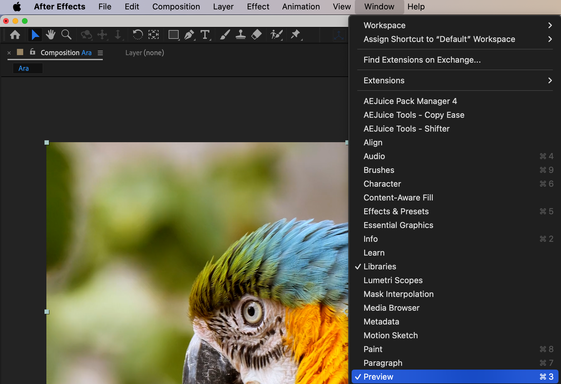The image size is (561, 384).
Task: Select the Clone Stamp tool
Action: [x=240, y=35]
